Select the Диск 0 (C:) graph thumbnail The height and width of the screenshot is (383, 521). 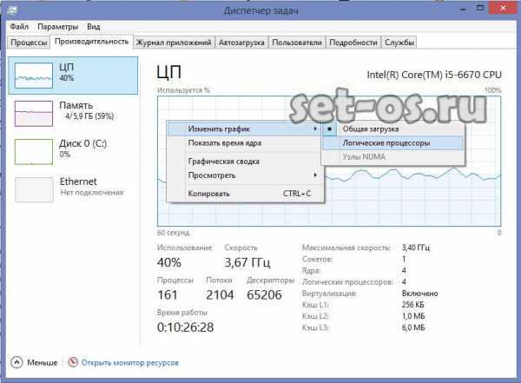tap(34, 152)
